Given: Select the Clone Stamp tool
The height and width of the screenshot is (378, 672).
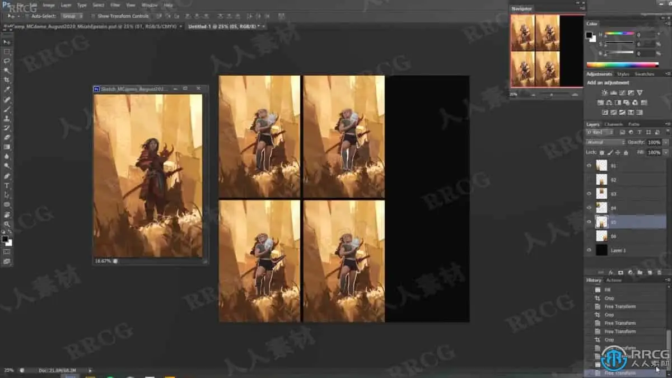Looking at the screenshot, I should [7, 118].
